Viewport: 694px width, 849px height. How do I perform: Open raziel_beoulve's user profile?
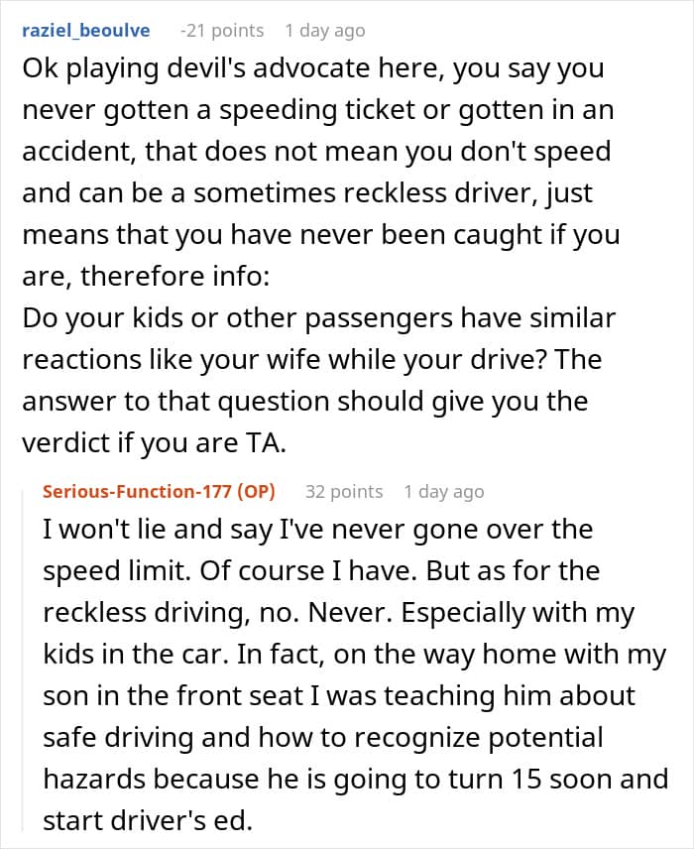pyautogui.click(x=86, y=31)
